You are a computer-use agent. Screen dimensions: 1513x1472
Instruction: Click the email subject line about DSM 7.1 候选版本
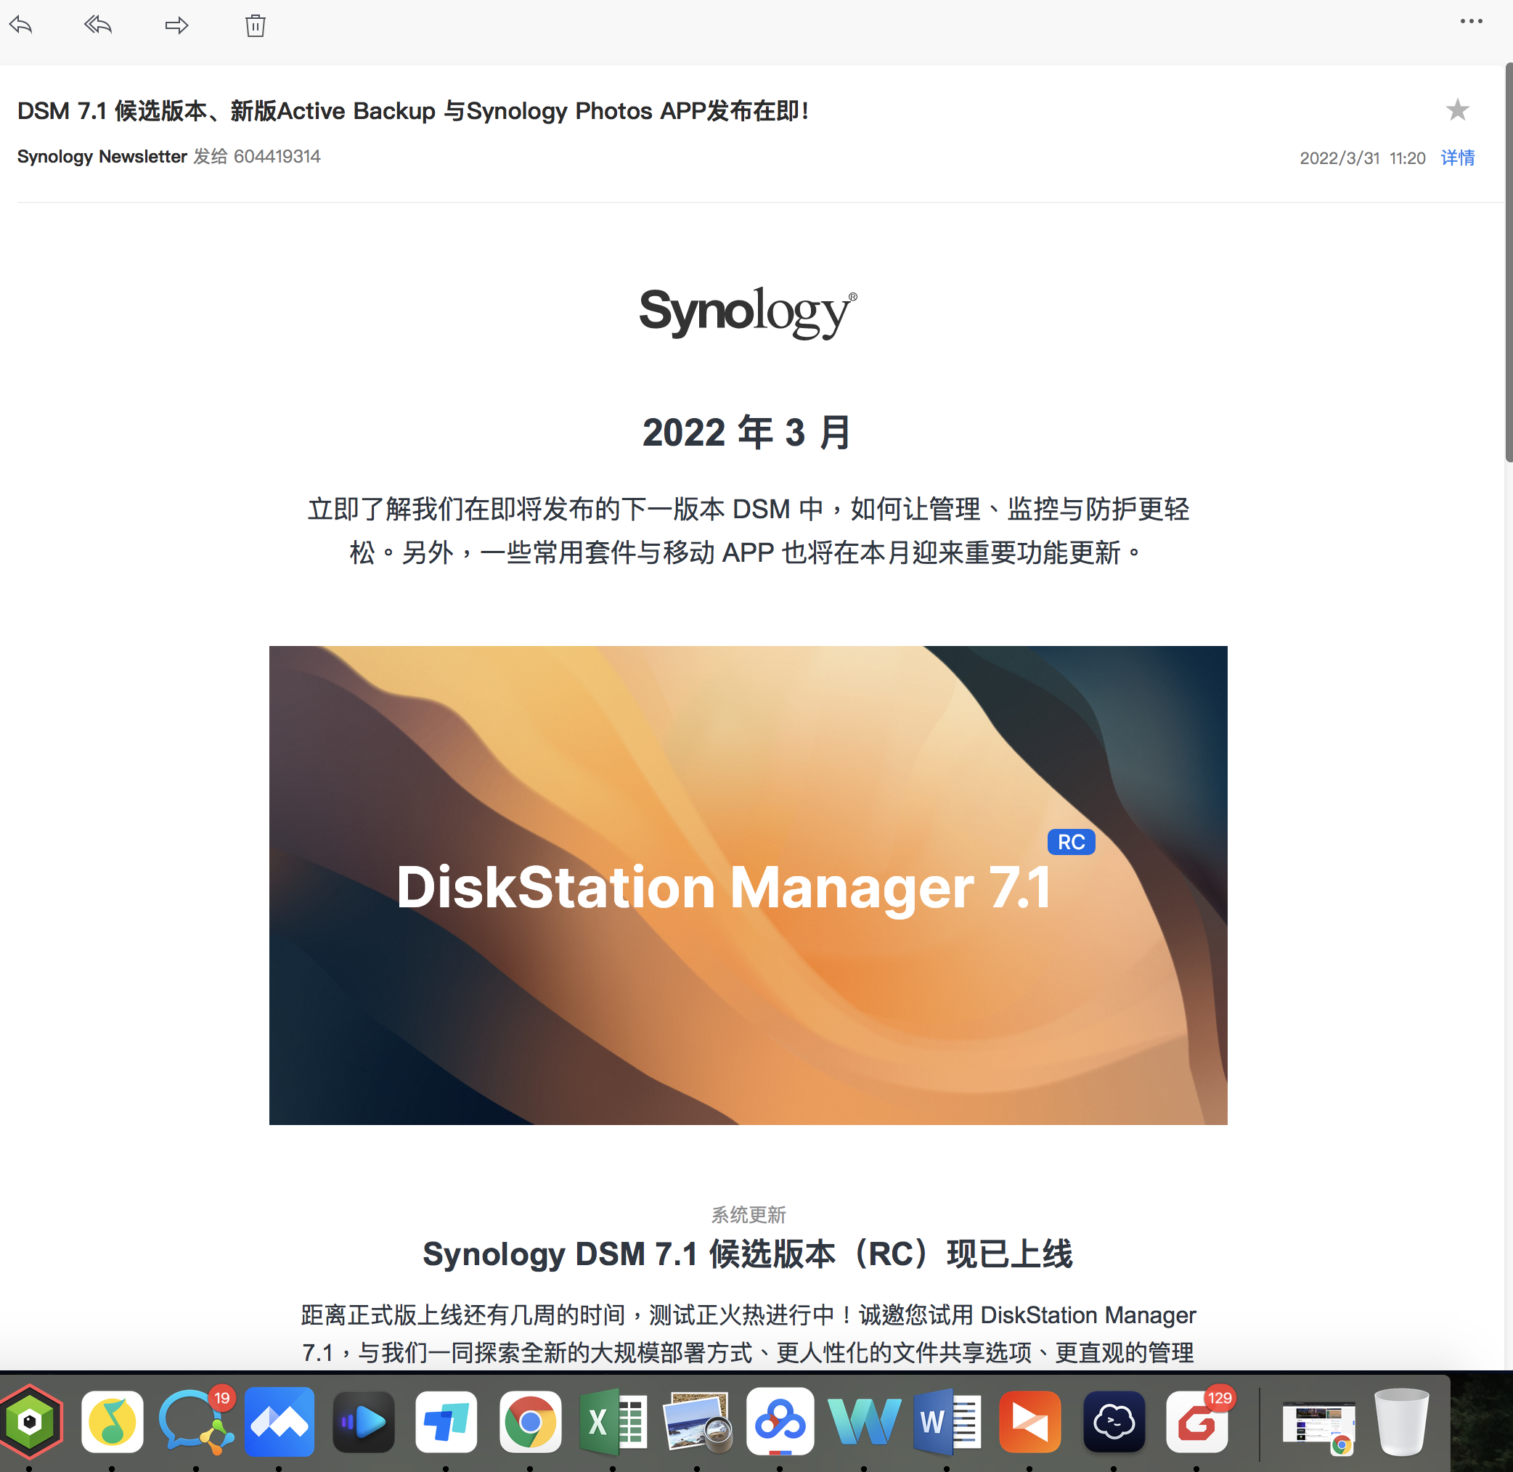[x=413, y=111]
